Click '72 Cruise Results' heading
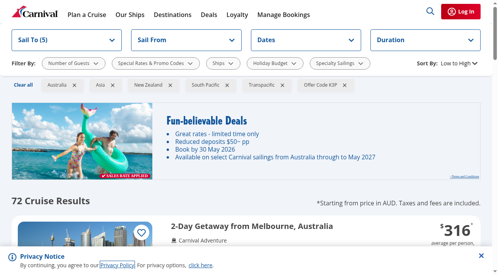This screenshot has height=275, width=498. pos(51,201)
